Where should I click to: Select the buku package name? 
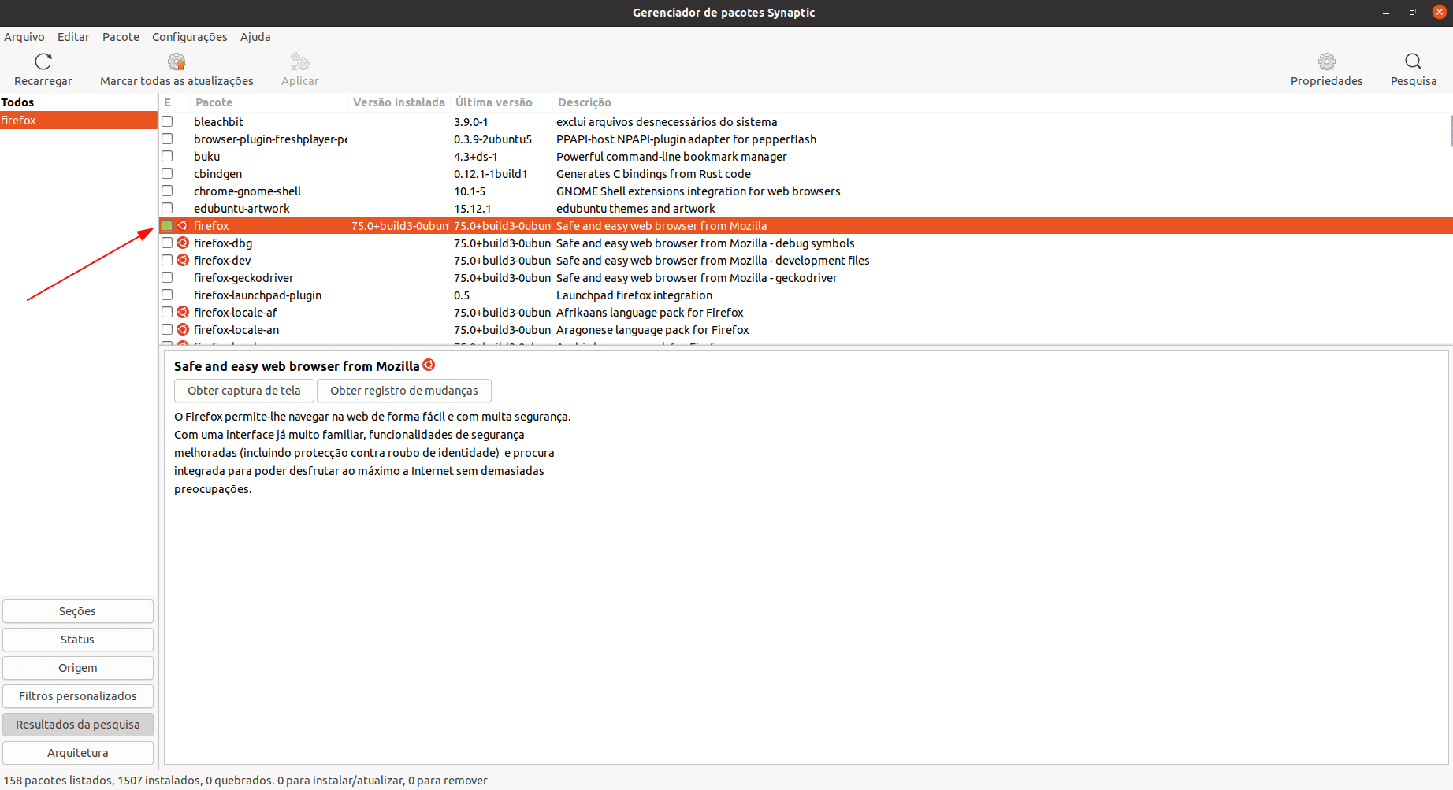pos(206,156)
